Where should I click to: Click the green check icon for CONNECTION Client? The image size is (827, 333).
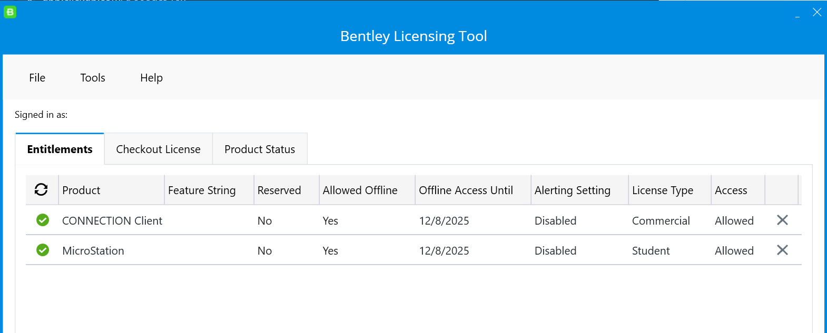coord(43,220)
